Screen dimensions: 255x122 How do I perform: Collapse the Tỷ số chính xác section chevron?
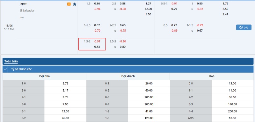5,69
